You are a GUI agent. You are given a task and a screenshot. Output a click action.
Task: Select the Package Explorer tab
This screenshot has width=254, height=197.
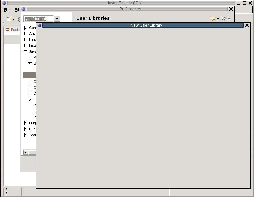13,30
